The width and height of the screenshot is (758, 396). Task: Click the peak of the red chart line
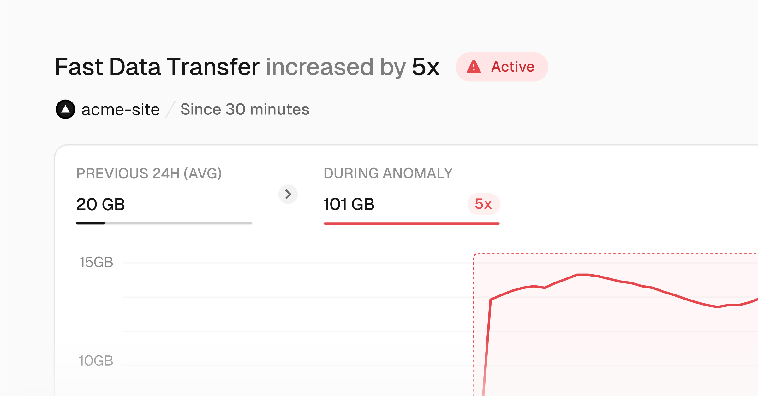pyautogui.click(x=582, y=275)
